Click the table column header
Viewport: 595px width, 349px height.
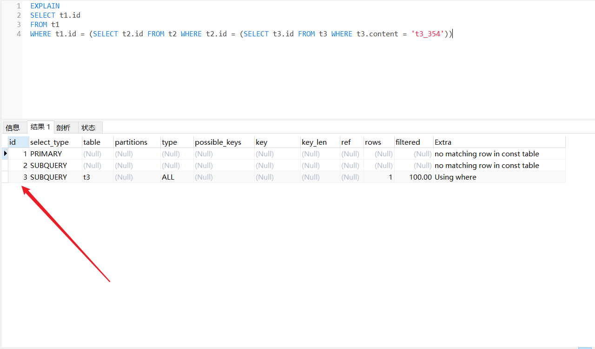91,142
